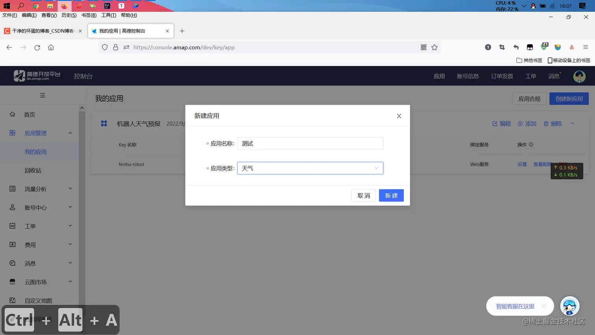Click the Windows Start button
Screen dimensions: 595x335
pyautogui.click(x=7, y=6)
